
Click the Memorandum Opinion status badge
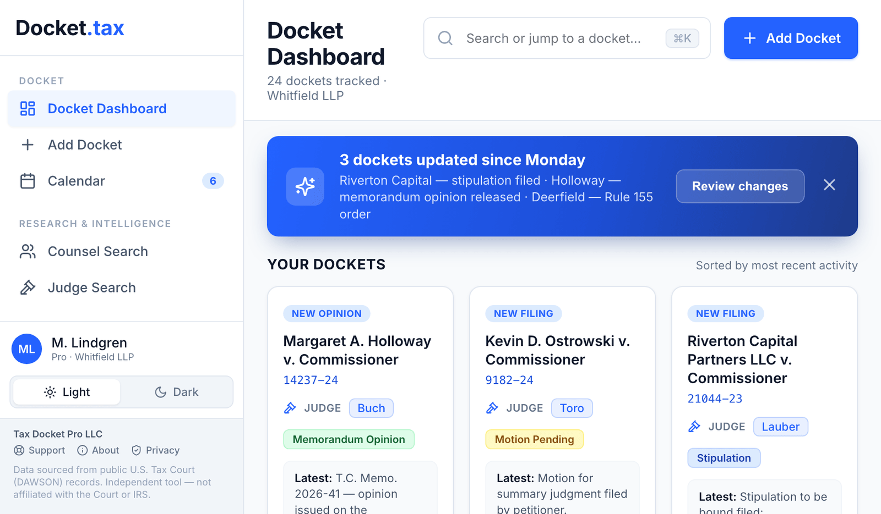(x=349, y=440)
